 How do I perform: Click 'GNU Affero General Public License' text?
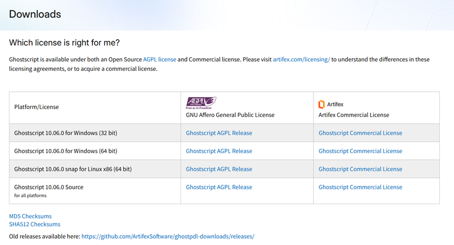[230, 115]
